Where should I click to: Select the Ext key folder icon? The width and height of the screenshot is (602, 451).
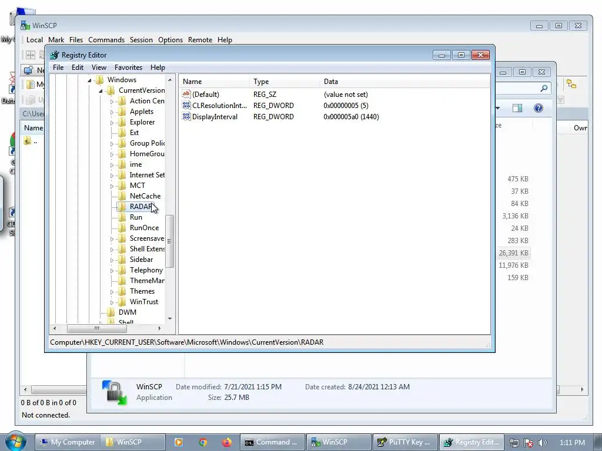tap(122, 132)
